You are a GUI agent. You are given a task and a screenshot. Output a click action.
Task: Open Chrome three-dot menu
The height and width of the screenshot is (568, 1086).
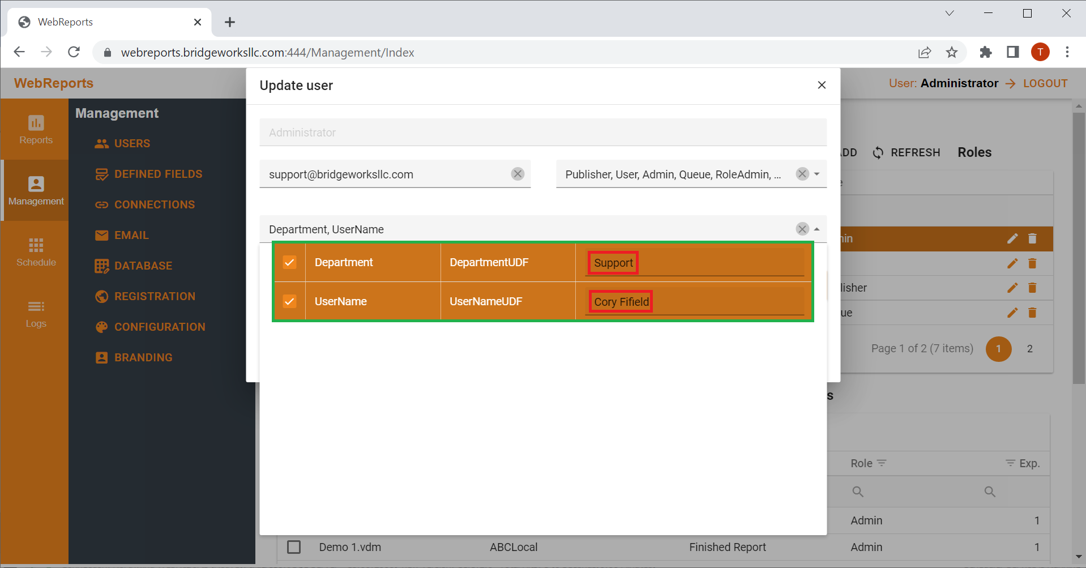pyautogui.click(x=1067, y=52)
